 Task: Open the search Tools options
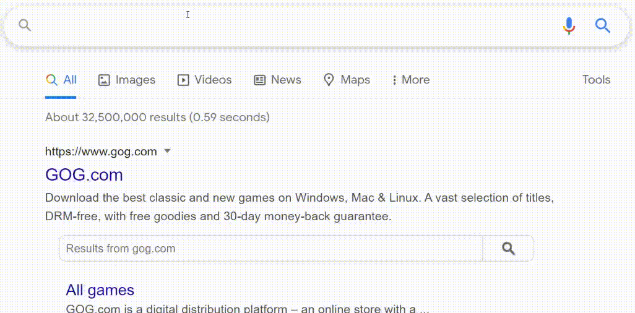pyautogui.click(x=596, y=80)
